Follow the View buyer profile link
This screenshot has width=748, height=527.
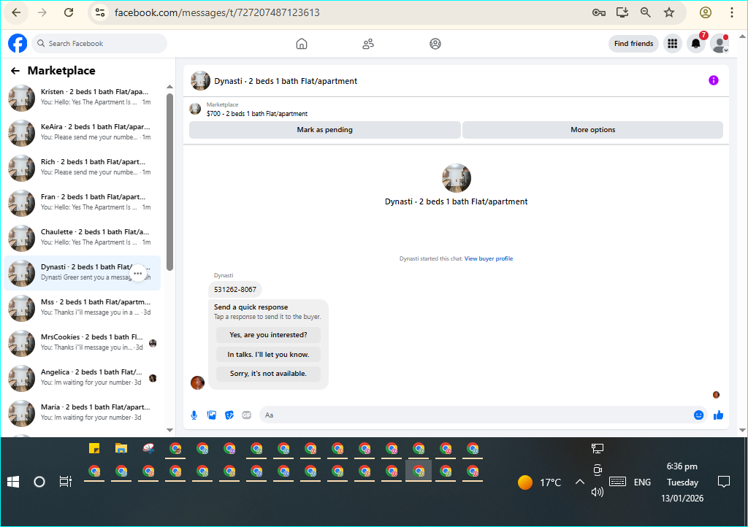(489, 258)
